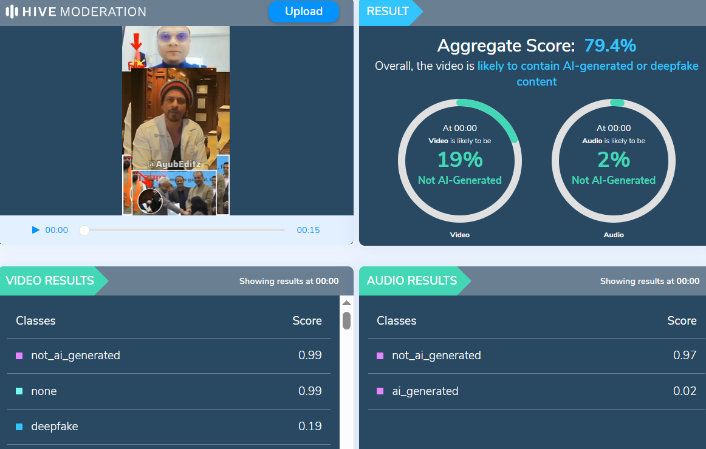Click the Video Results scrollbar thumb
The width and height of the screenshot is (706, 449).
pos(346,320)
